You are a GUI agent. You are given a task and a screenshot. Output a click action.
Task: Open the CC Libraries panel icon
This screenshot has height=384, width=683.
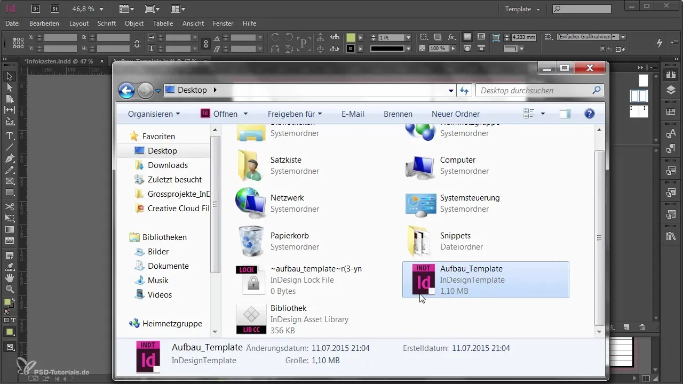click(671, 236)
